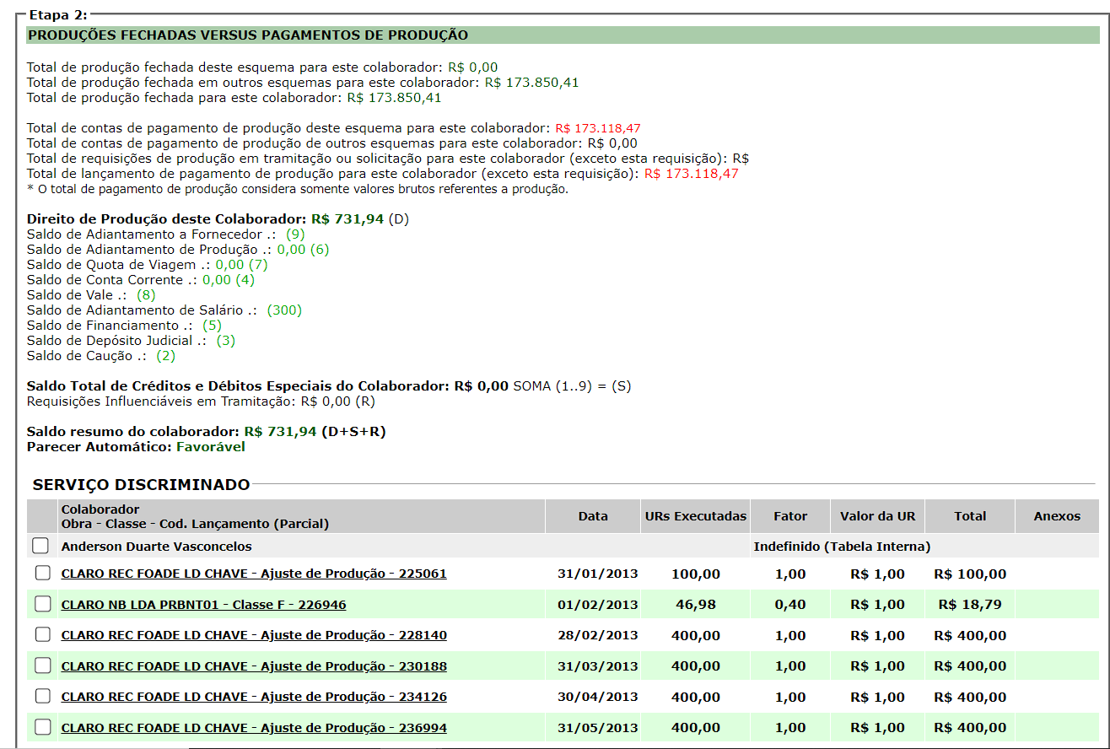
Task: Click Ajuste de Produção 228140 link
Action: point(253,635)
